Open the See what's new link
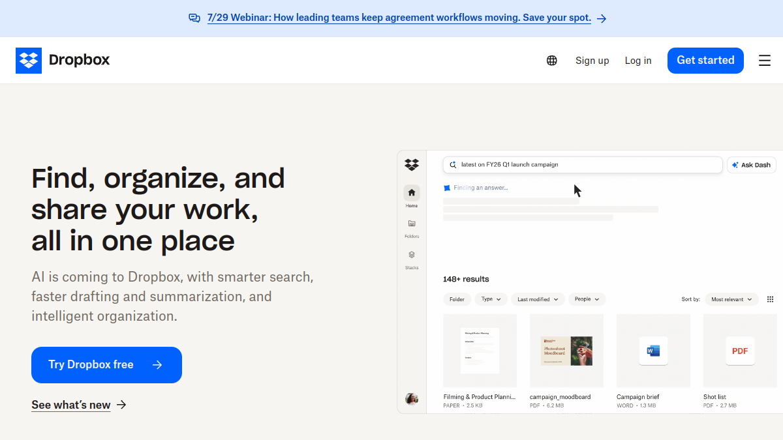 tap(71, 405)
